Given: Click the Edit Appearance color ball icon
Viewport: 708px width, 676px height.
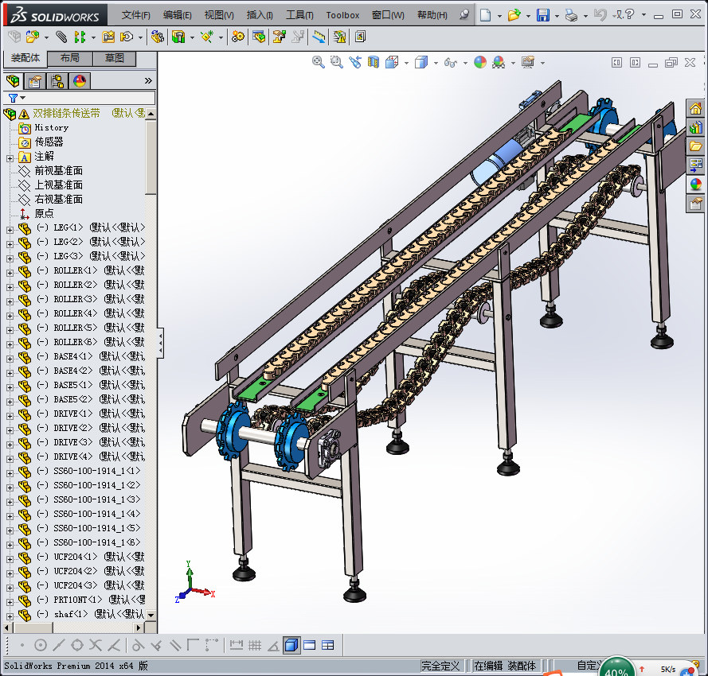Looking at the screenshot, I should tap(480, 62).
